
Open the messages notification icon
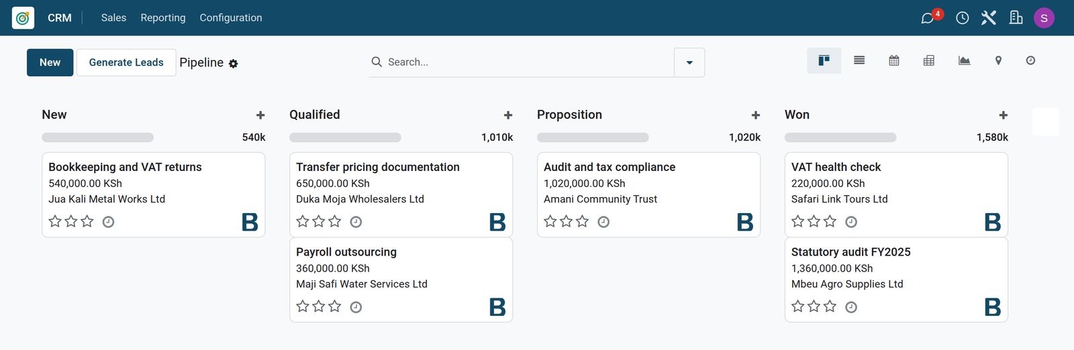(x=928, y=18)
